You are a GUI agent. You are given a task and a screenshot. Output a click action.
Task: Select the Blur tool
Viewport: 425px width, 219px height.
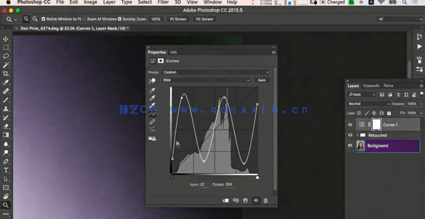coord(5,144)
